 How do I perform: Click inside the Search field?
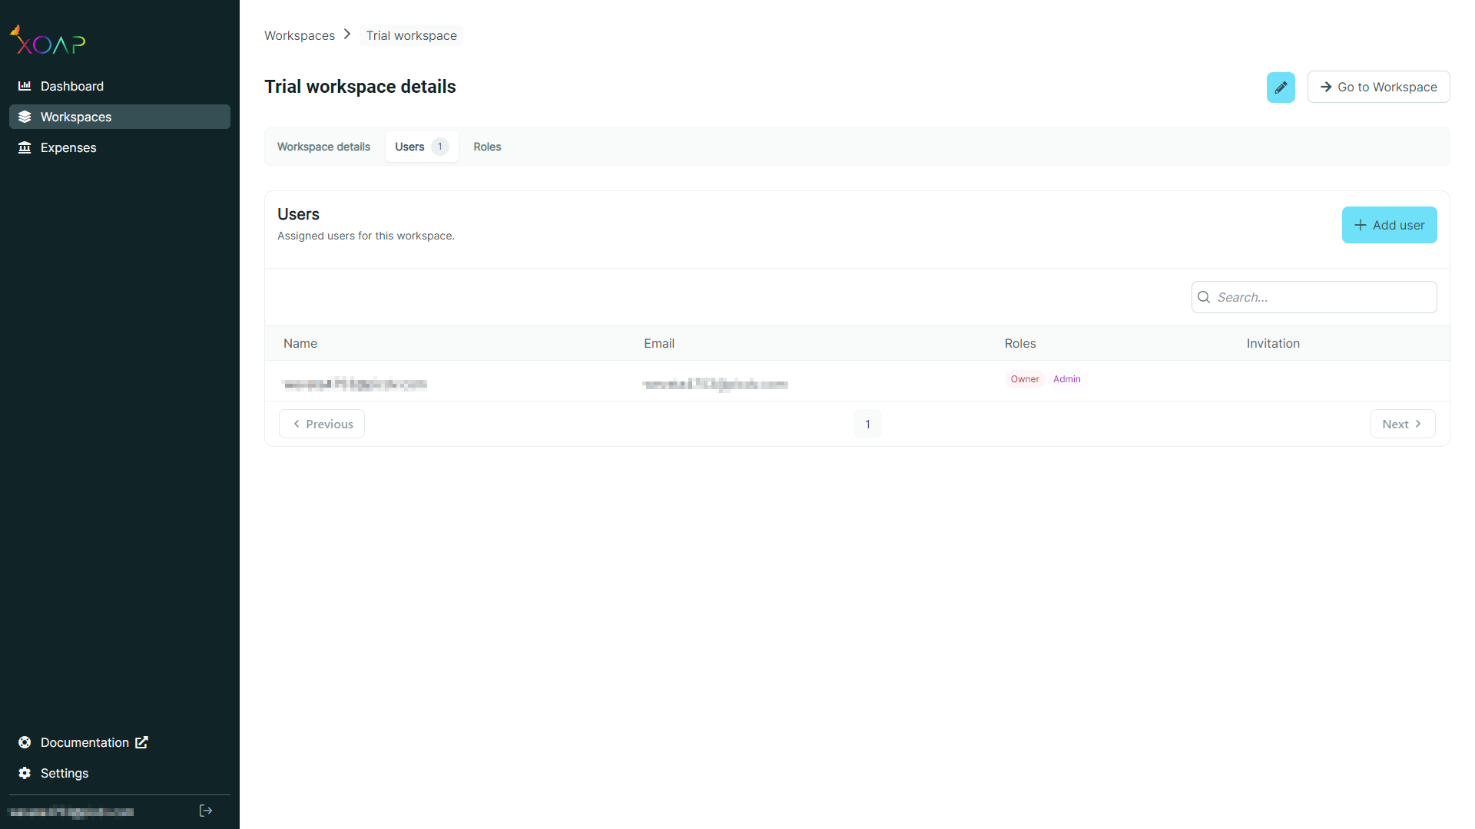tap(1314, 297)
